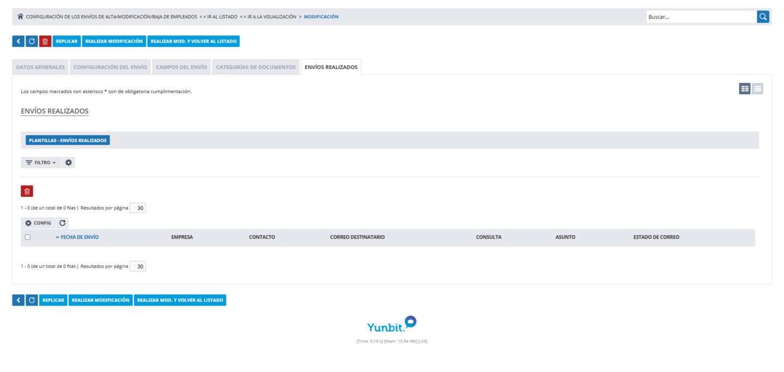This screenshot has height=372, width=784.
Task: Expand the Filtro dropdown
Action: coord(41,163)
